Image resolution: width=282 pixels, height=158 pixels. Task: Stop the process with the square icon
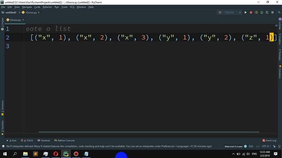pyautogui.click(x=272, y=12)
